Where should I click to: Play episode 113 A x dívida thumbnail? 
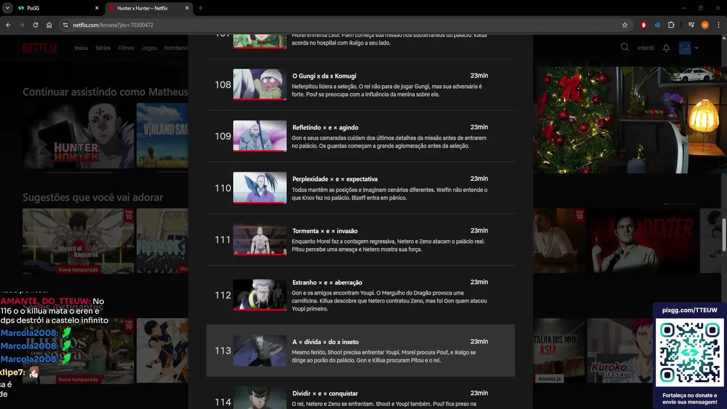tap(260, 350)
